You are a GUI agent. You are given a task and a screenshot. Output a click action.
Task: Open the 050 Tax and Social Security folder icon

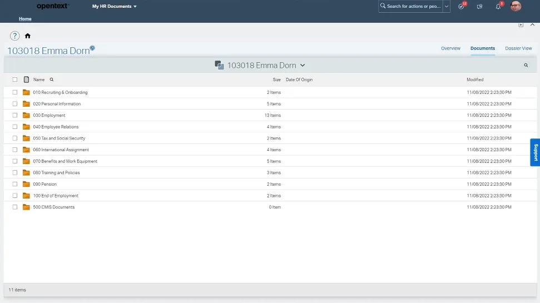point(26,138)
